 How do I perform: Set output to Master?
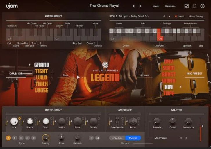133,138
